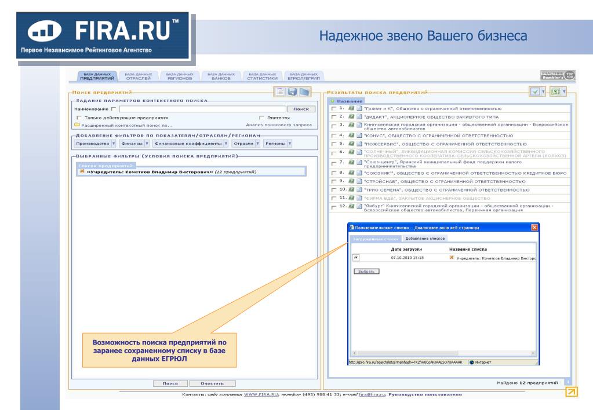Switch to База данных статистики tab
This screenshot has height=410, width=593.
tap(263, 76)
